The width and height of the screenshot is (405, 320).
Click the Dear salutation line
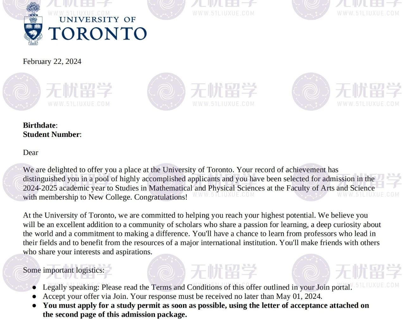point(30,152)
